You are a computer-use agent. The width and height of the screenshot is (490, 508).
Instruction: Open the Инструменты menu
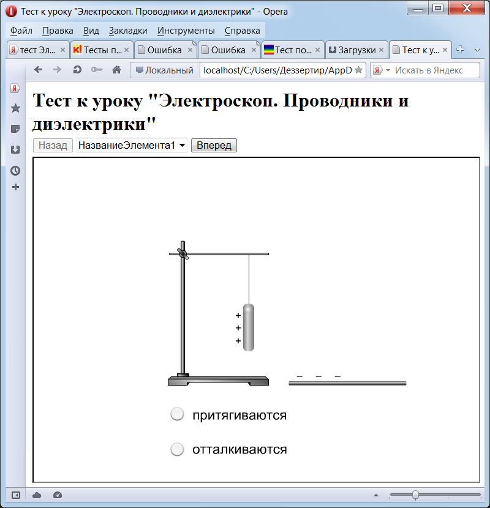[x=186, y=31]
